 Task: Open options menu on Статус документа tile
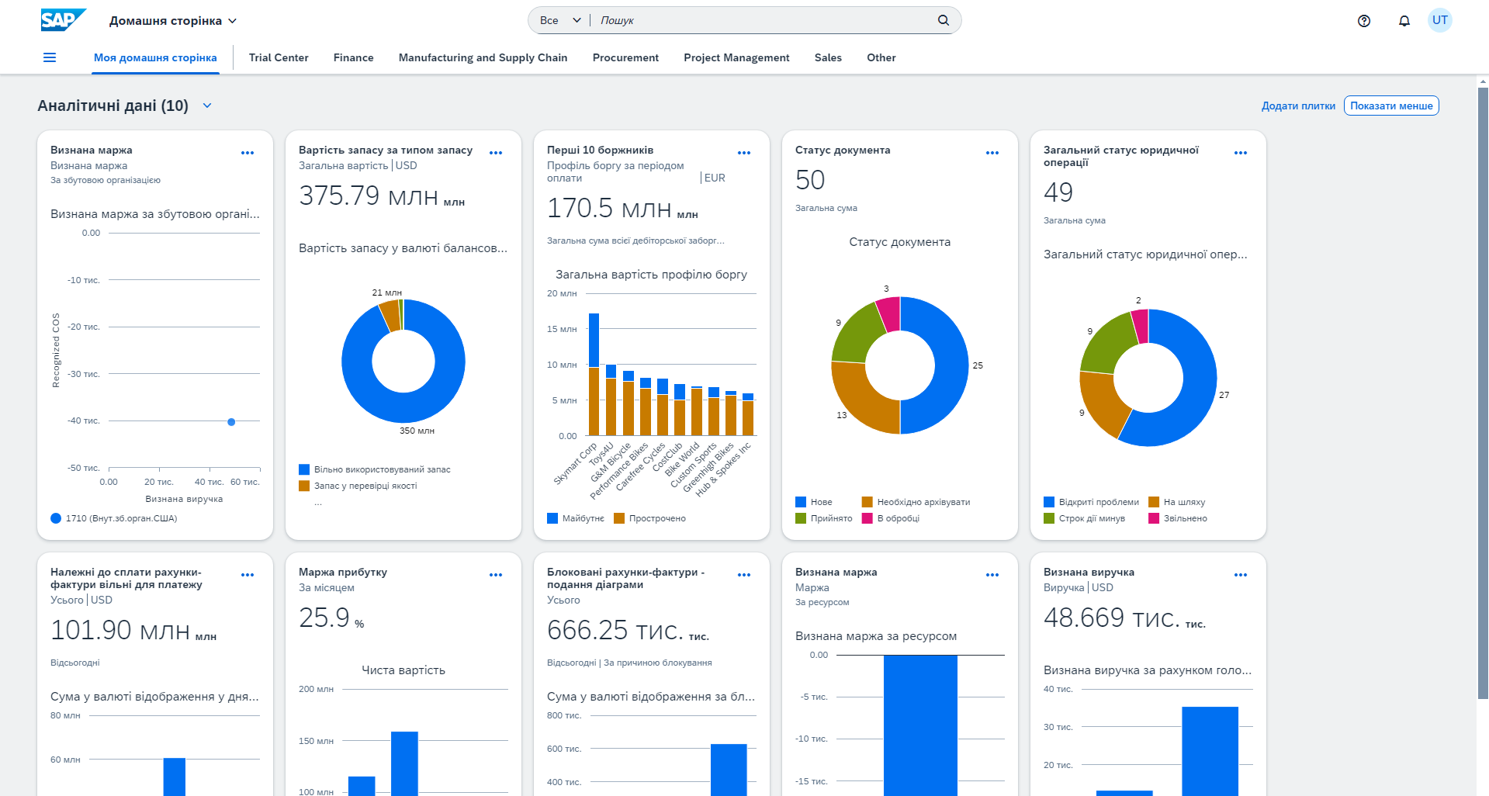992,153
